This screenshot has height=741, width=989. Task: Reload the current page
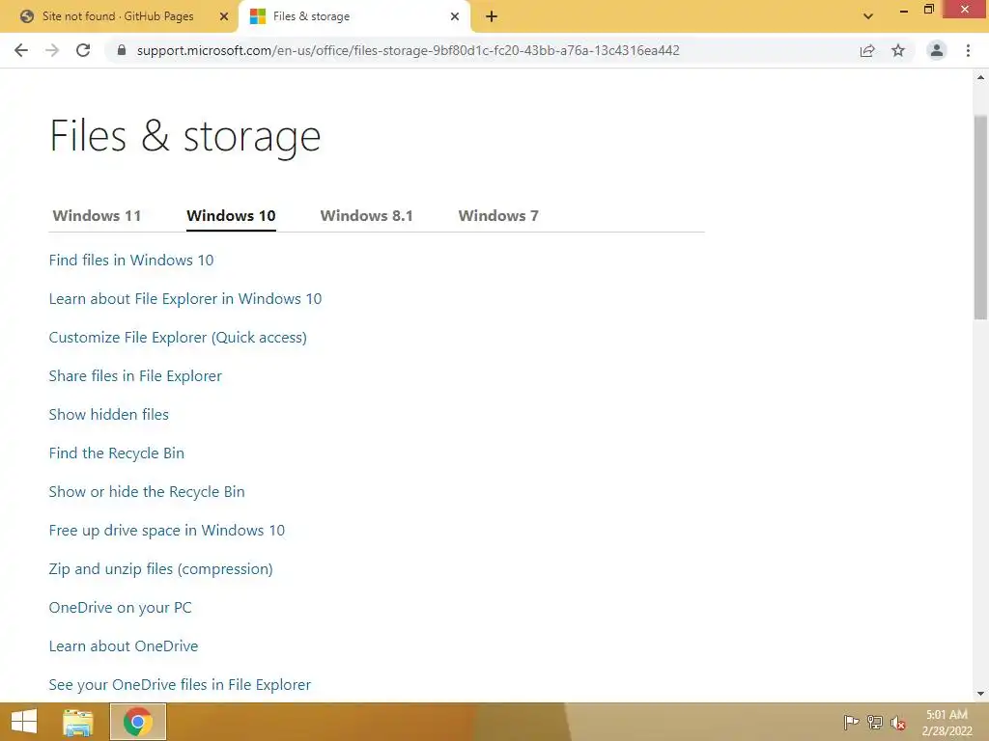(83, 50)
